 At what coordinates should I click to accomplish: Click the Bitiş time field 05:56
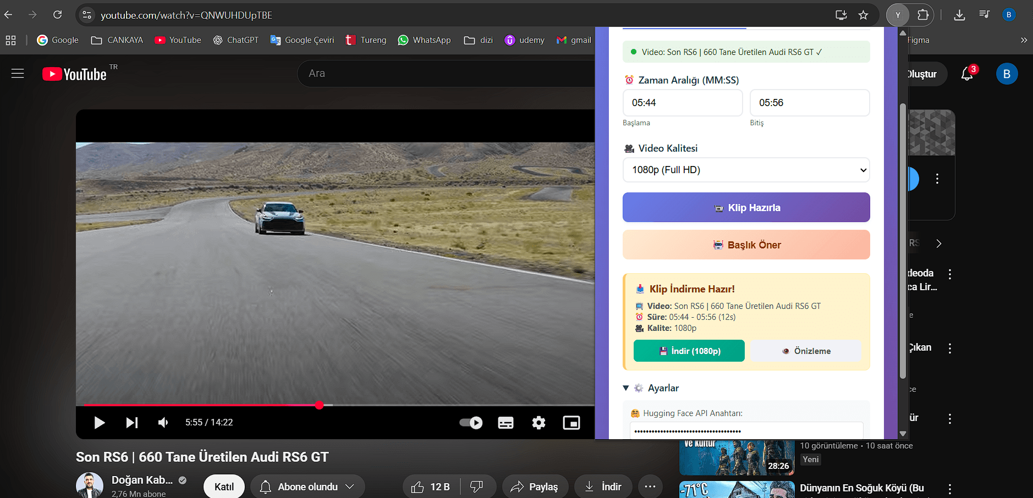(x=810, y=103)
